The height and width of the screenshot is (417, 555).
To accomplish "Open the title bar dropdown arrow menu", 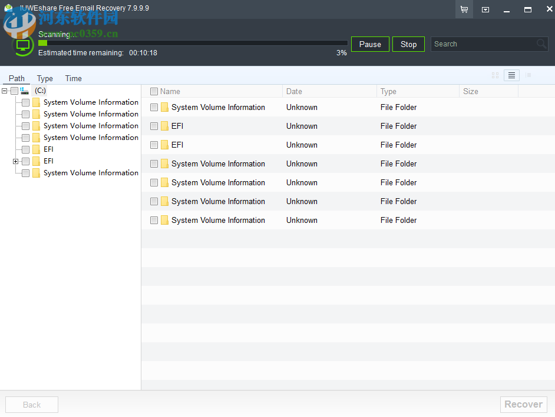I will pyautogui.click(x=485, y=9).
